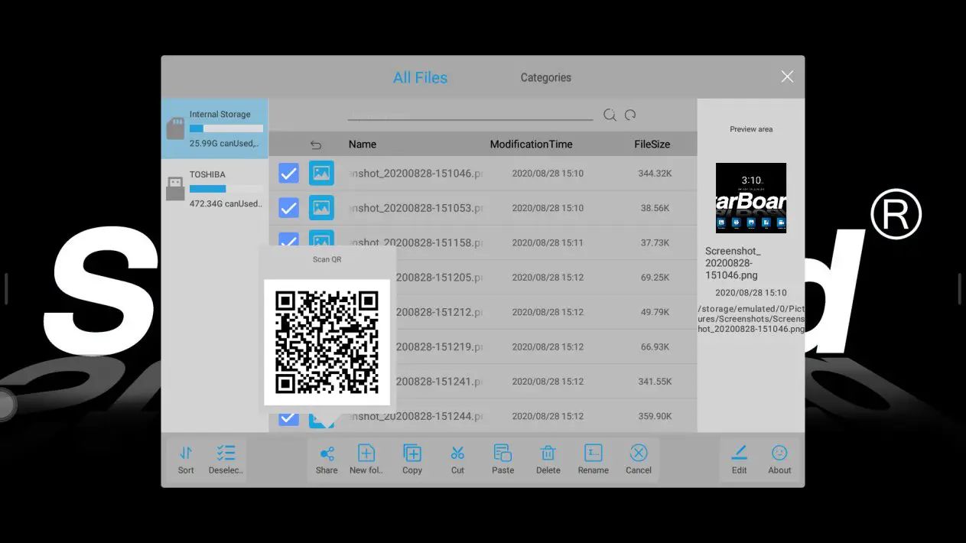Click the QR code image
Viewport: 966px width, 543px height.
tap(327, 342)
